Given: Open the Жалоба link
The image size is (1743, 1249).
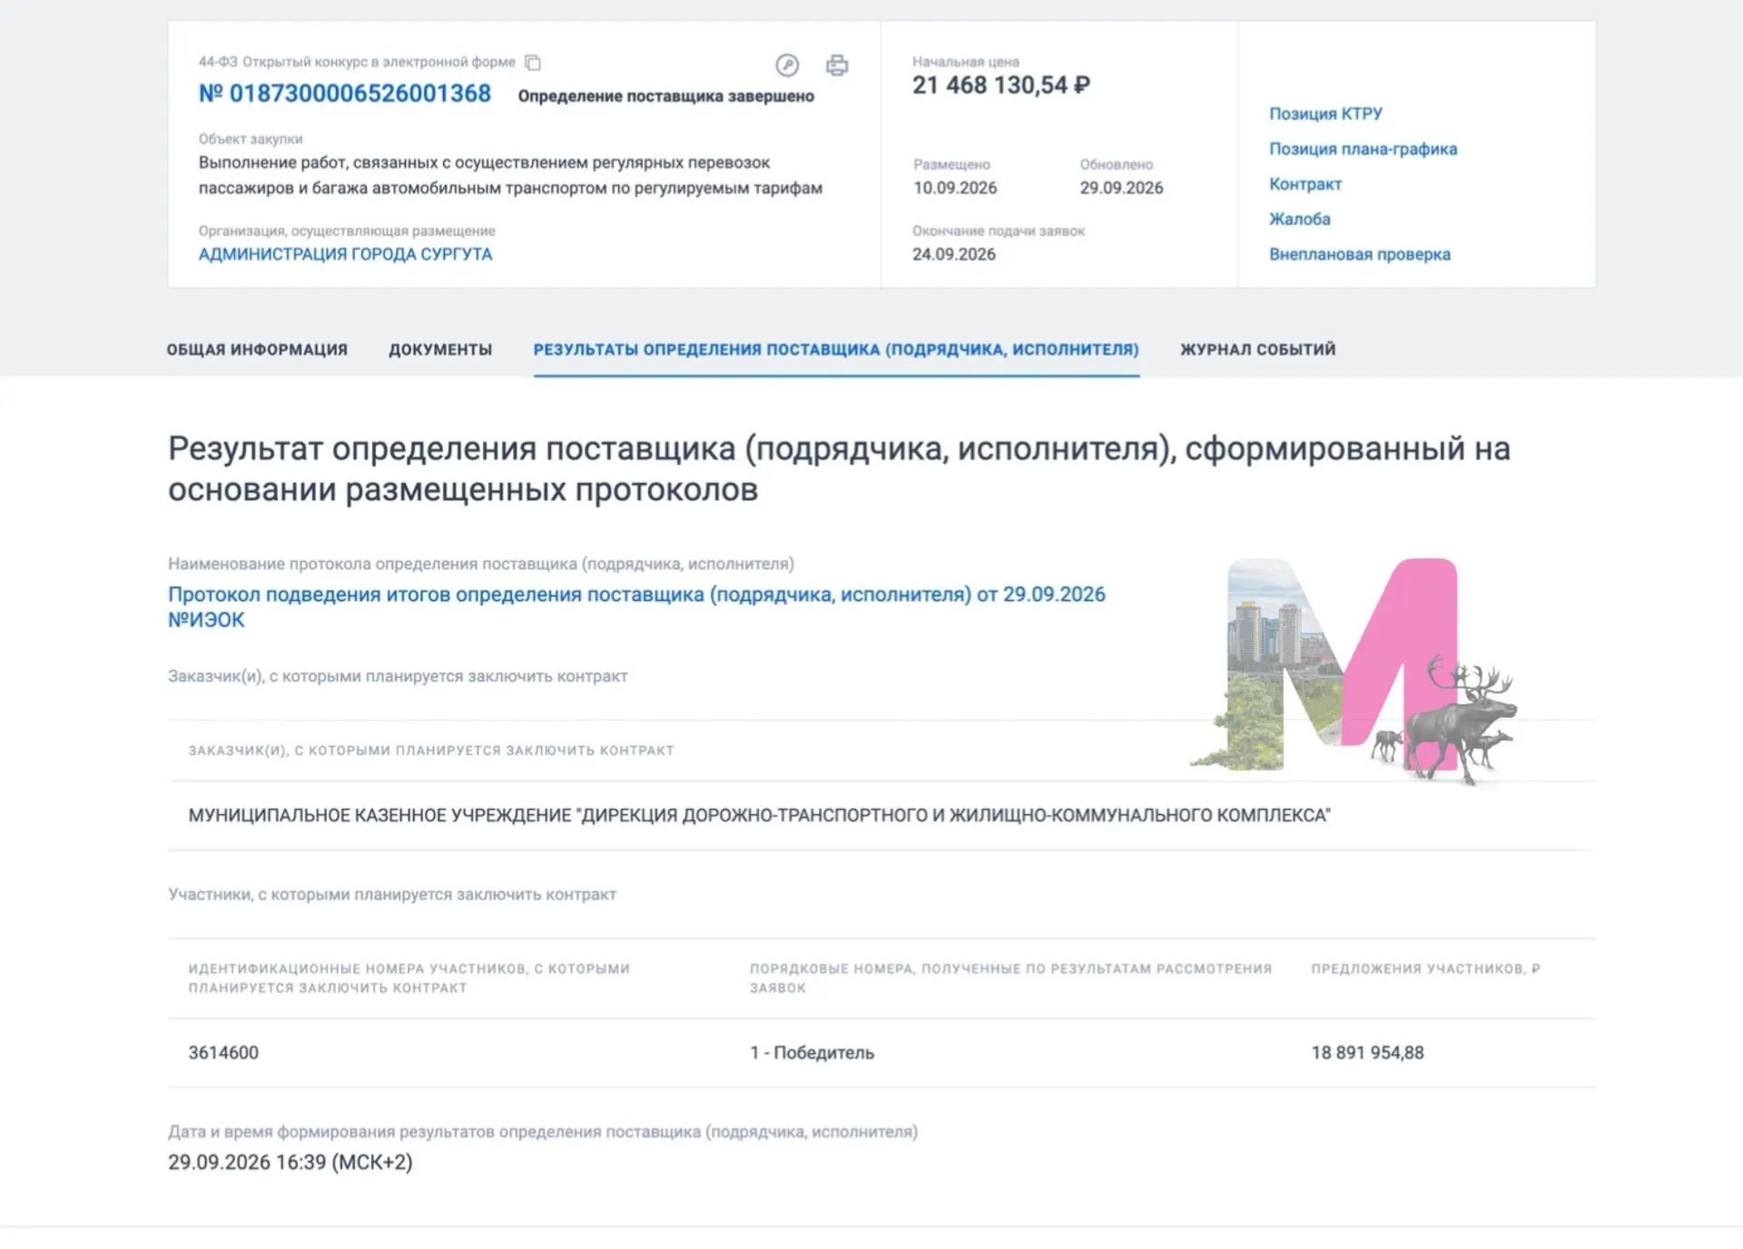Looking at the screenshot, I should (x=1299, y=219).
